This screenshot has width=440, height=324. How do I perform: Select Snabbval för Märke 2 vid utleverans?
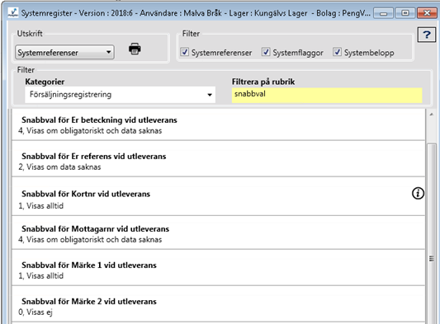(218, 304)
